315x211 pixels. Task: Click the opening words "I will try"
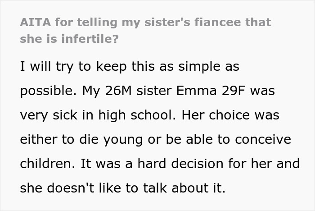[42, 67]
